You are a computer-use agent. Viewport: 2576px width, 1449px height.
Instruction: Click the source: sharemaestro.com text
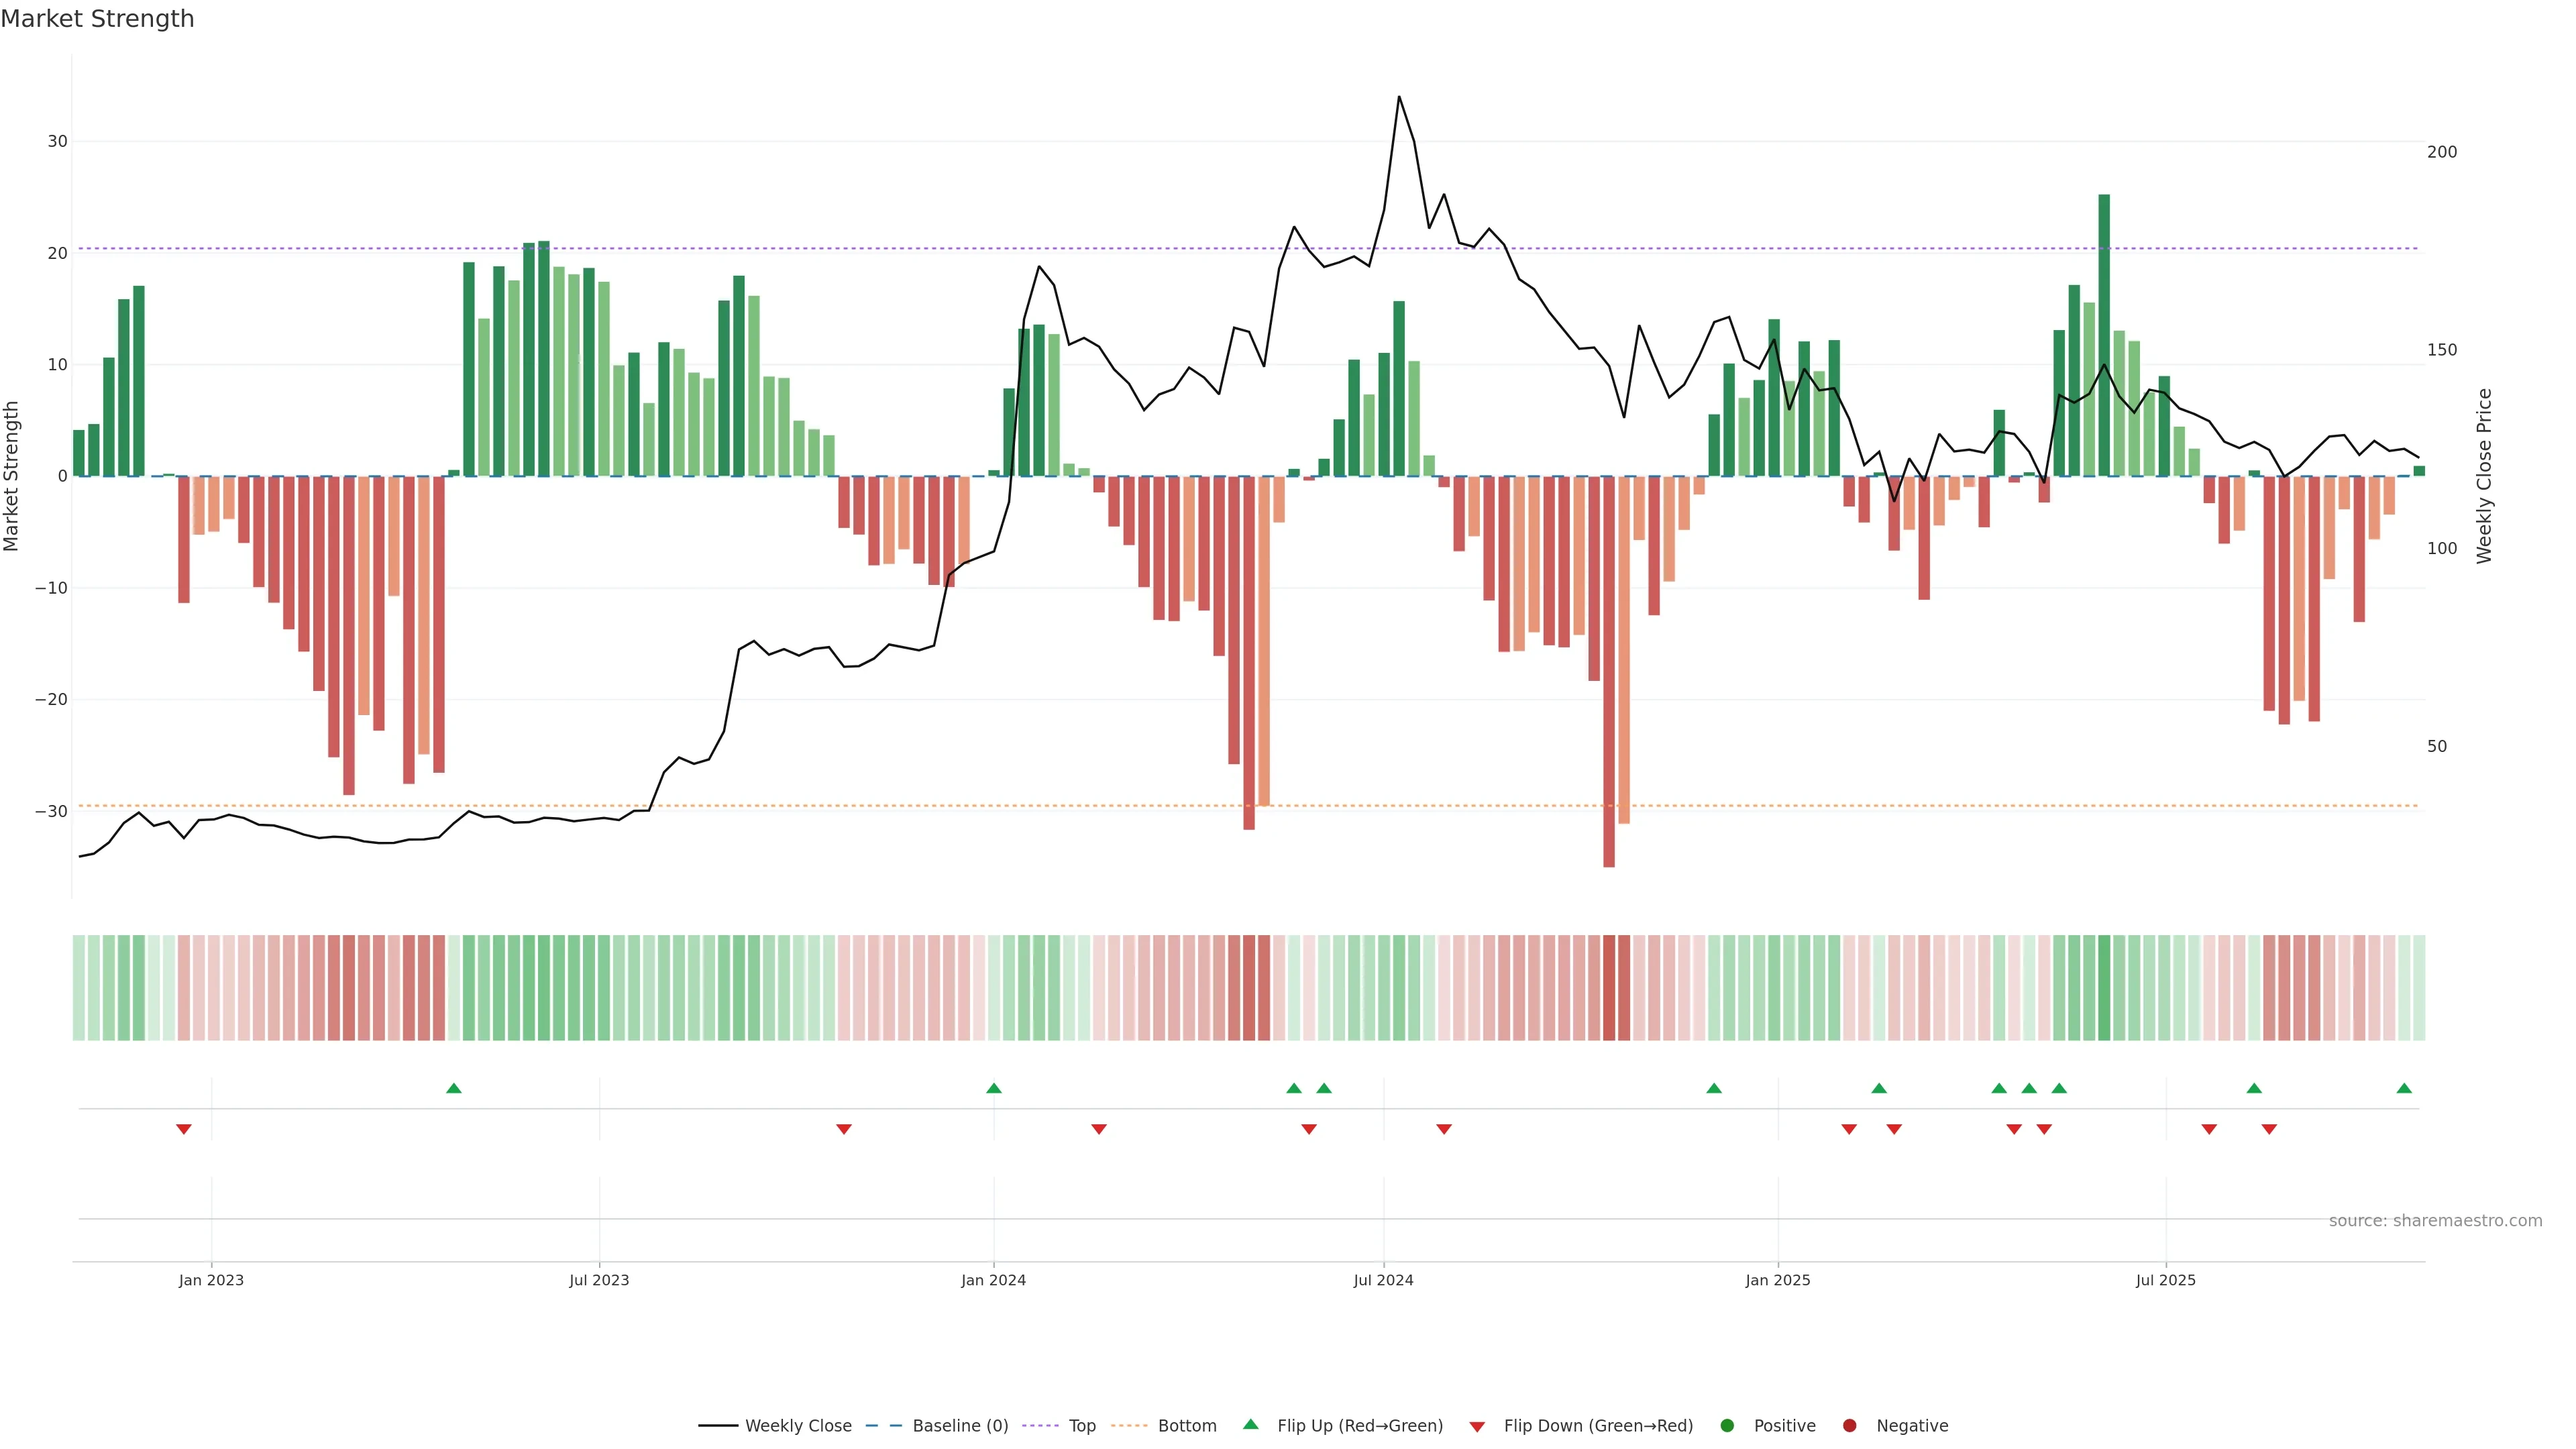coord(2435,1221)
